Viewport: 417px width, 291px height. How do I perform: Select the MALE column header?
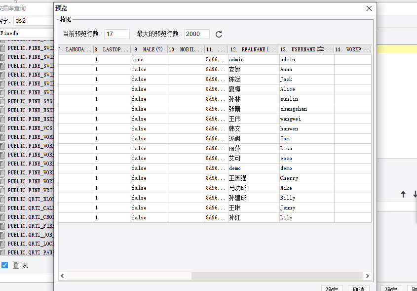point(149,49)
